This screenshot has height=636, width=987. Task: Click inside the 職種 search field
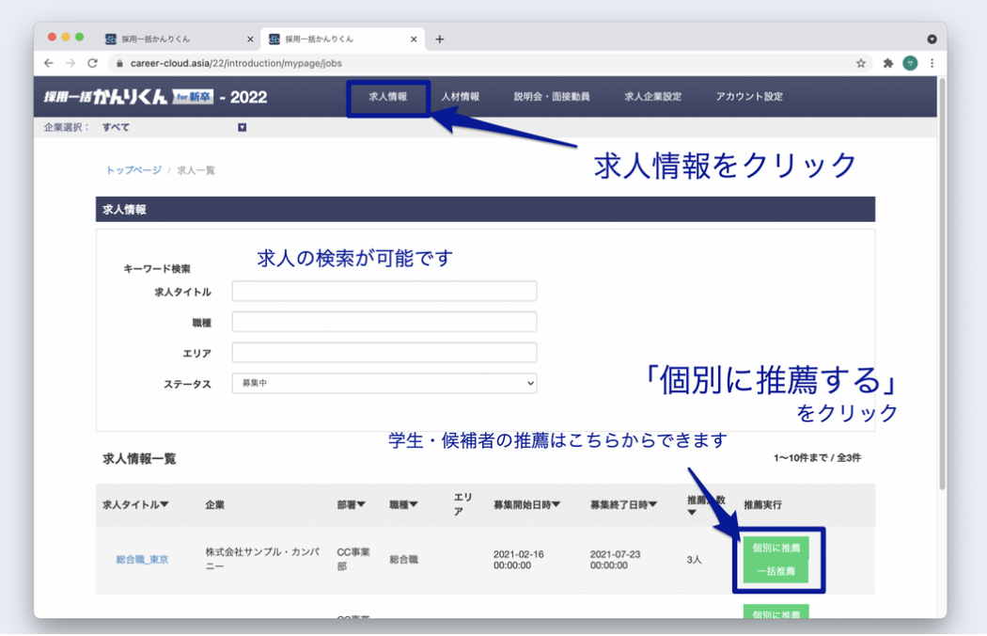point(384,321)
